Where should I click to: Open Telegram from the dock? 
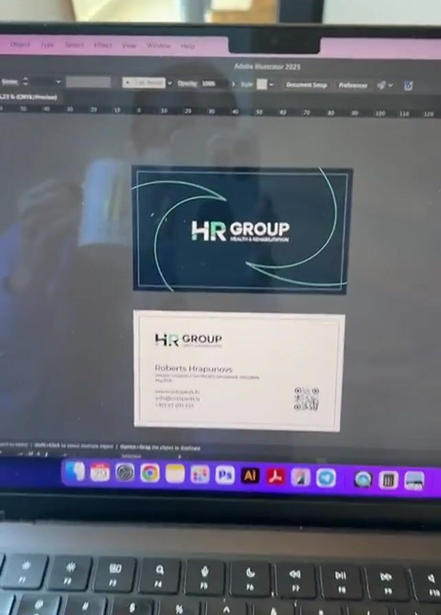point(326,478)
